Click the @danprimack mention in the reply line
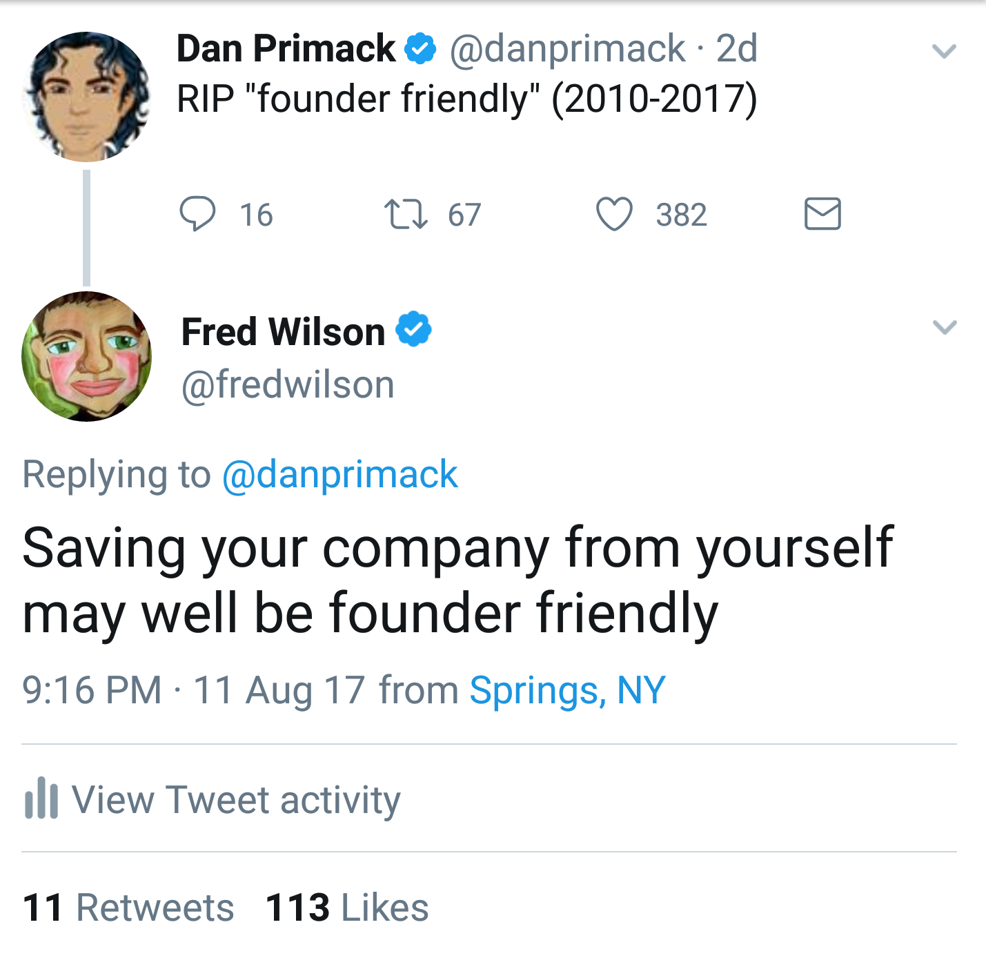 [x=339, y=475]
